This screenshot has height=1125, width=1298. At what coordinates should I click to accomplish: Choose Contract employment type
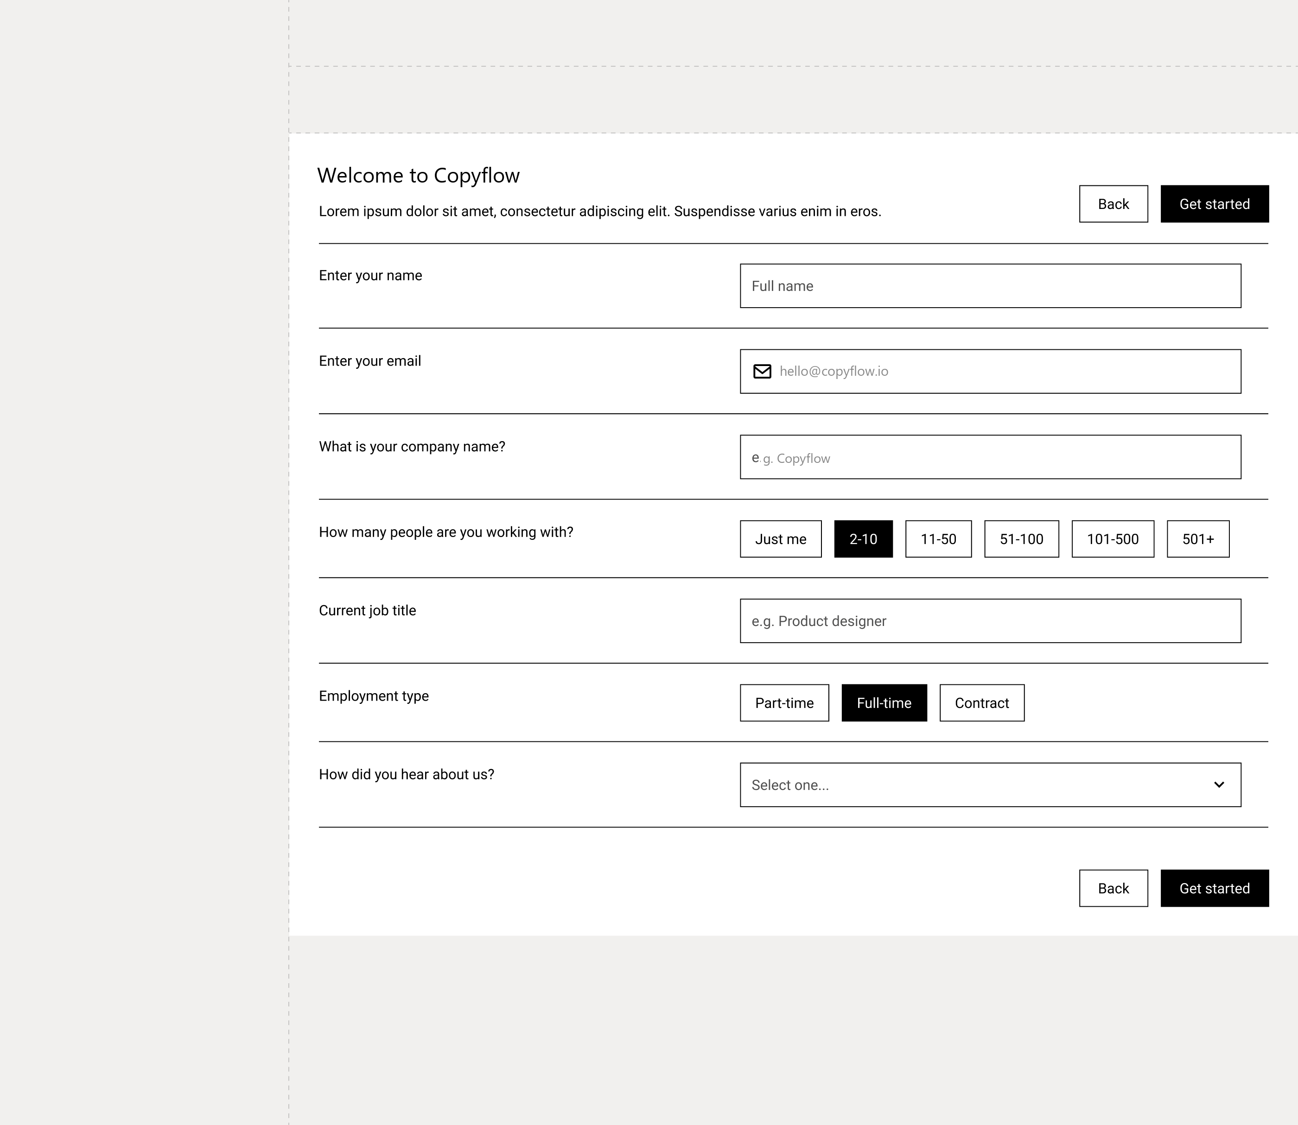point(982,702)
